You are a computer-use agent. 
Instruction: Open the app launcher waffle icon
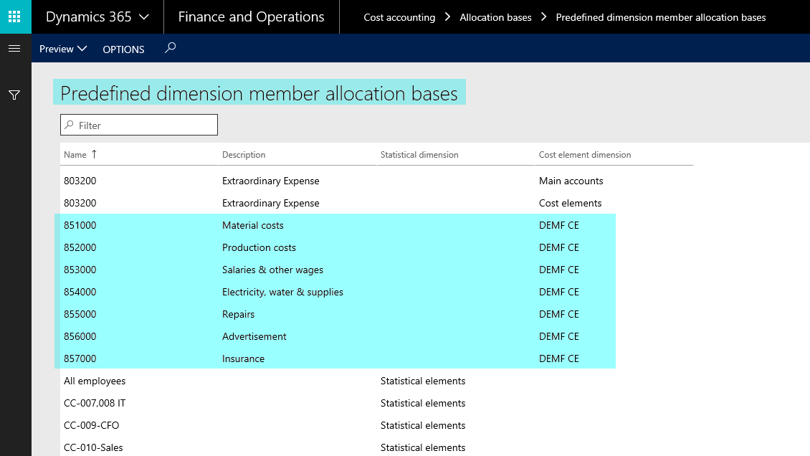tap(15, 16)
